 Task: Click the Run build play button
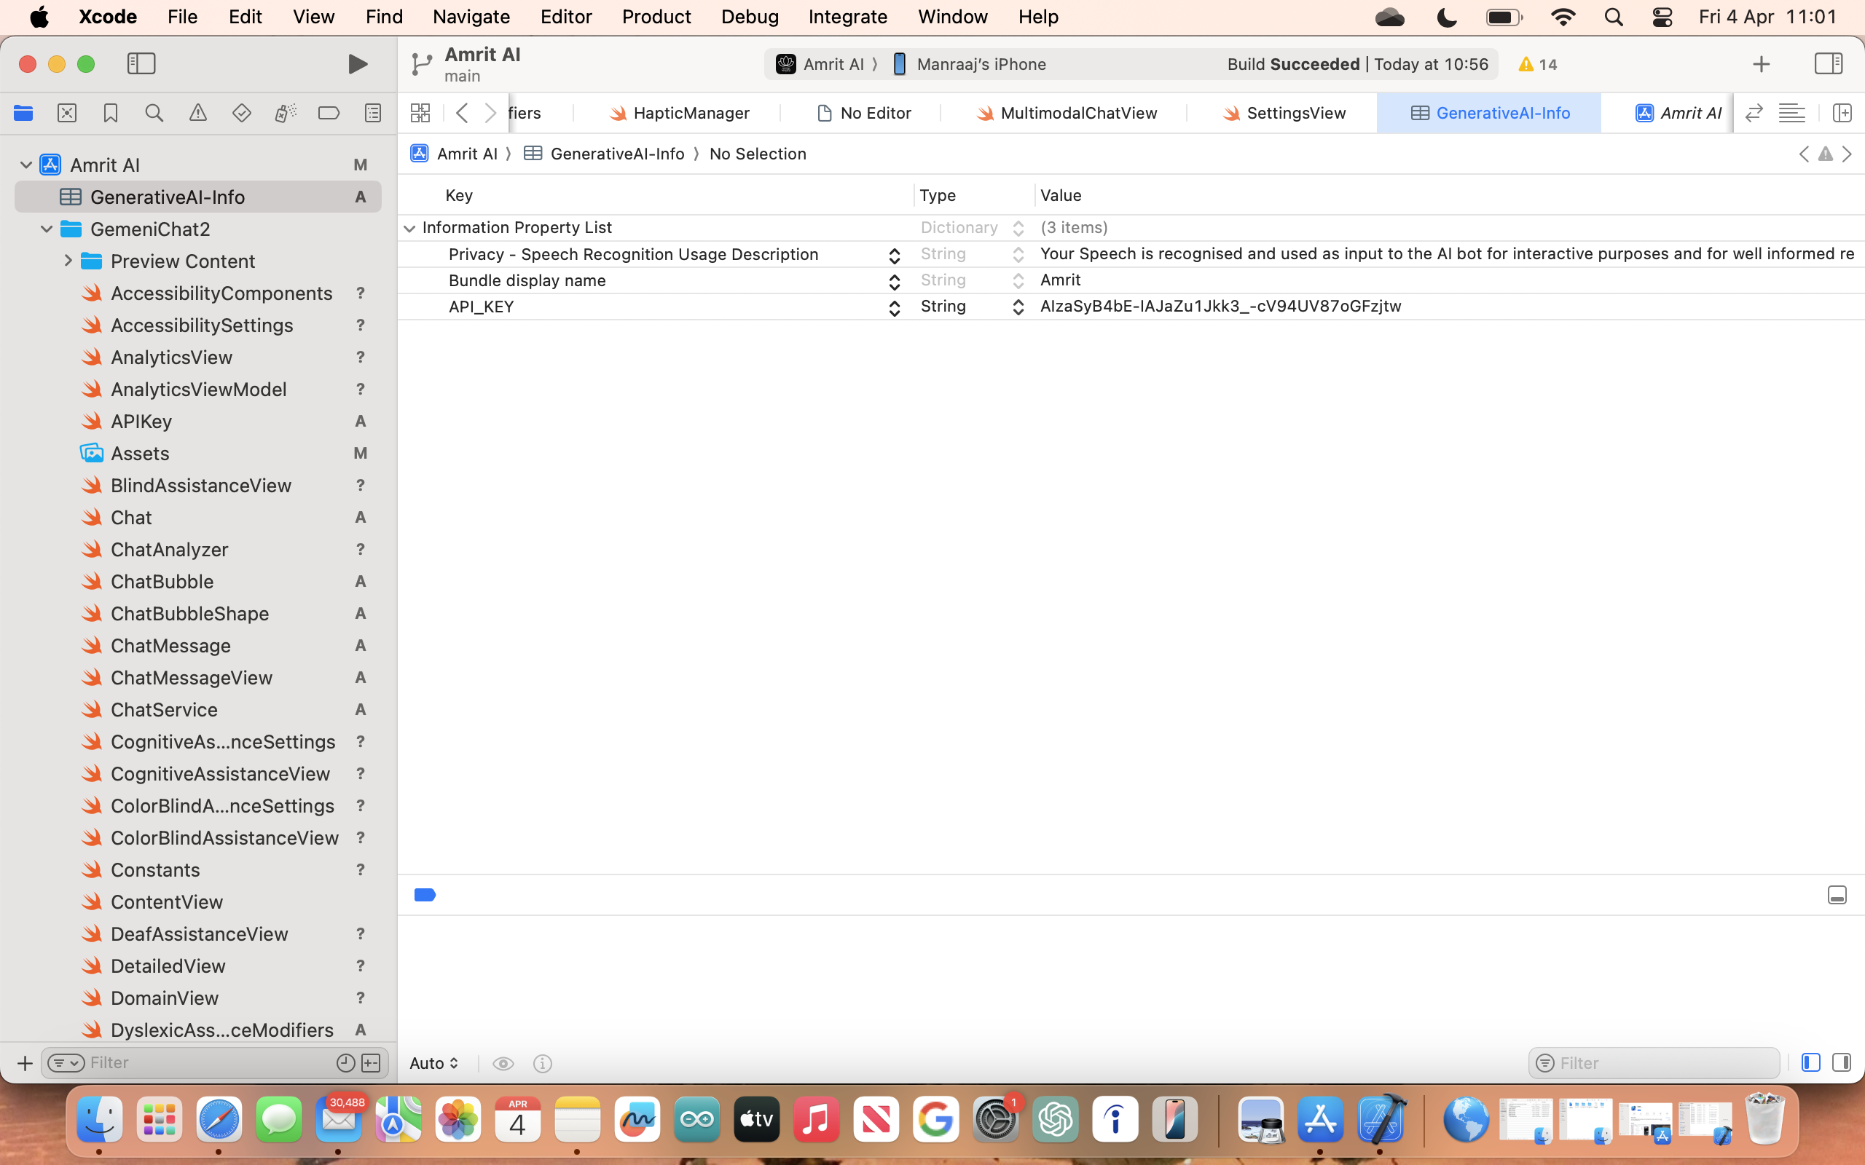[x=357, y=64]
